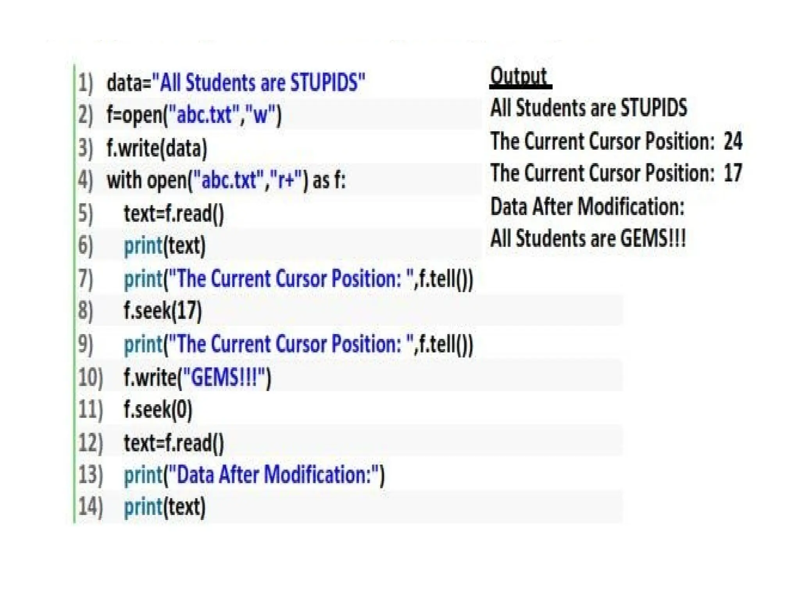Click the f.seek(0) call
The image size is (800, 600).
tap(158, 409)
